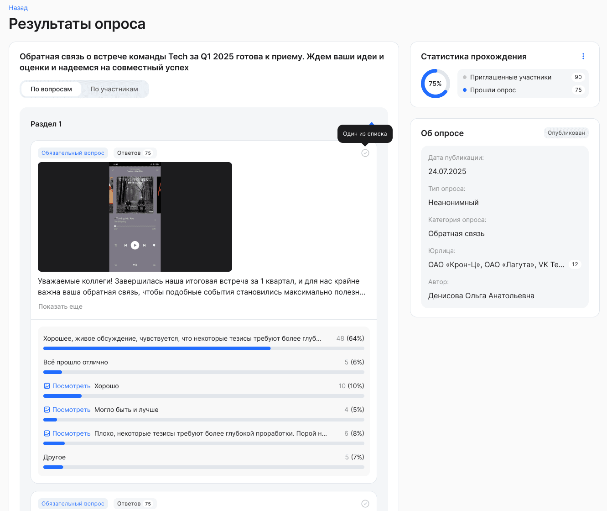This screenshot has width=607, height=511.
Task: Click the Всё прошло отлично answer text
Action: [x=76, y=362]
